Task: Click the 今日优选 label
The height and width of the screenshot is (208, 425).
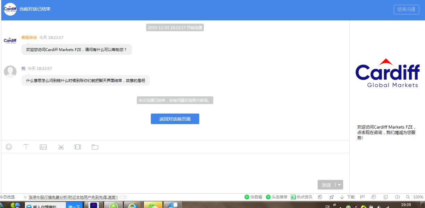Action: [x=7, y=197]
